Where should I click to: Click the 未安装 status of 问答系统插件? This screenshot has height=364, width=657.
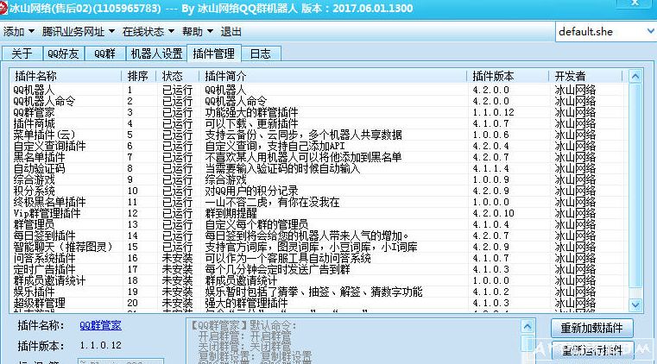(177, 258)
